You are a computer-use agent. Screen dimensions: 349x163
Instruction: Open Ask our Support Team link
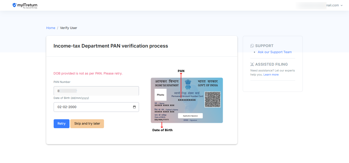[x=275, y=52]
